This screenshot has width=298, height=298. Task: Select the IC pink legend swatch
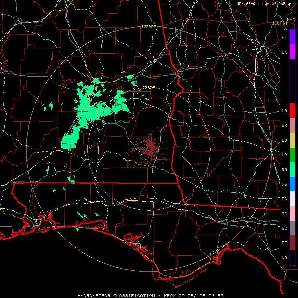click(x=292, y=214)
